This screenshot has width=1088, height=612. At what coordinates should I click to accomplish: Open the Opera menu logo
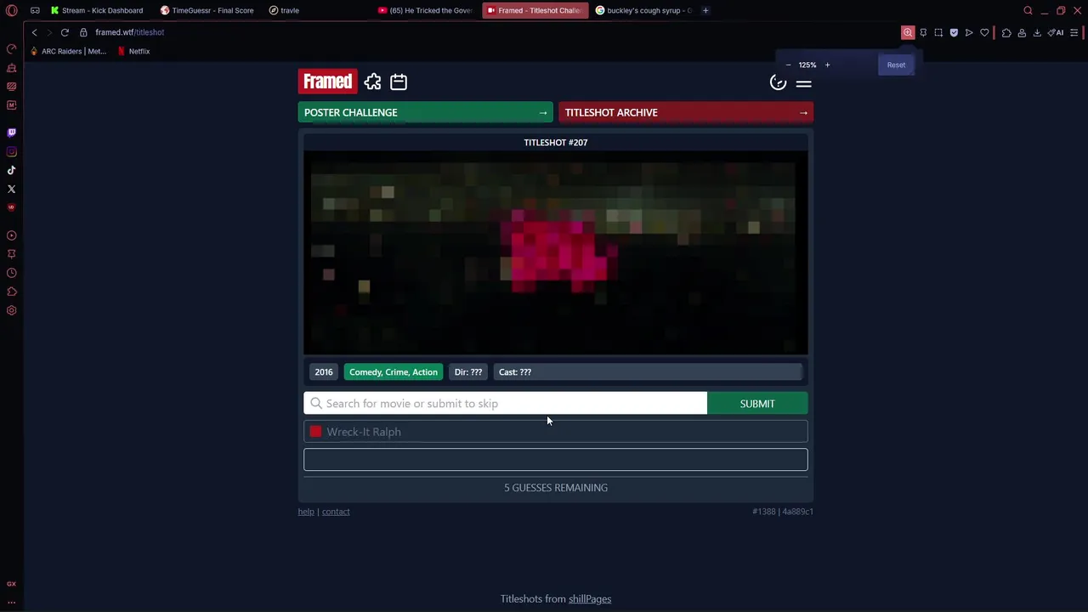[x=11, y=10]
